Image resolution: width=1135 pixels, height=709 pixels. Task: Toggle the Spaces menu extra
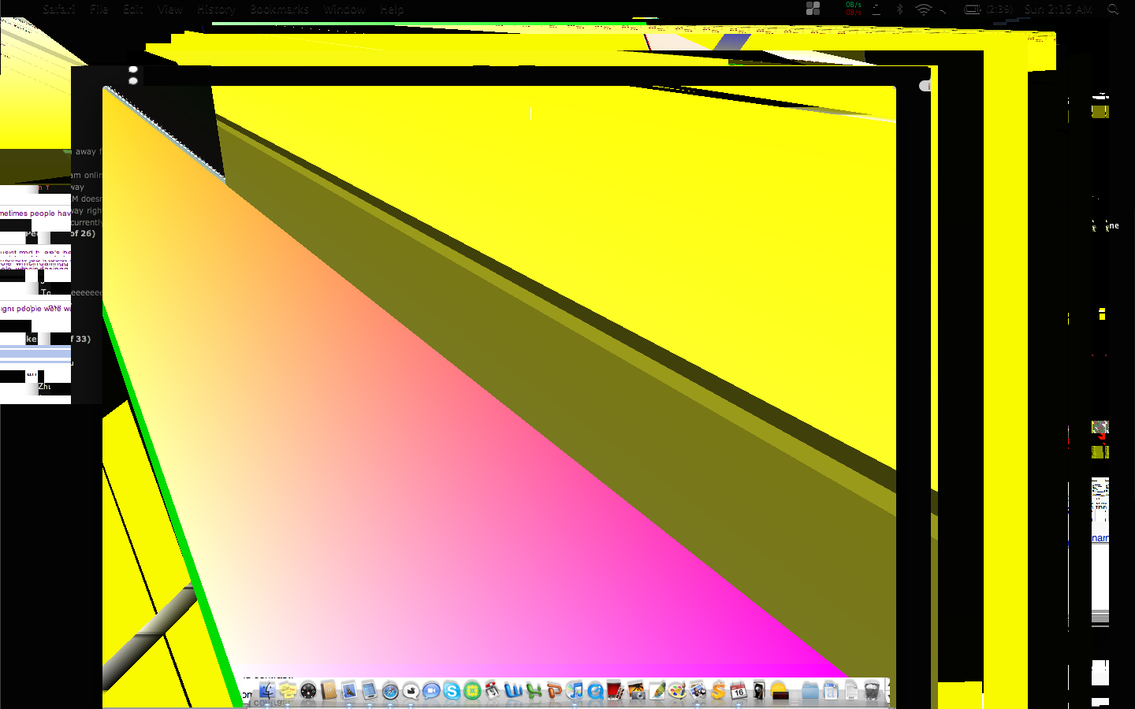click(x=813, y=9)
